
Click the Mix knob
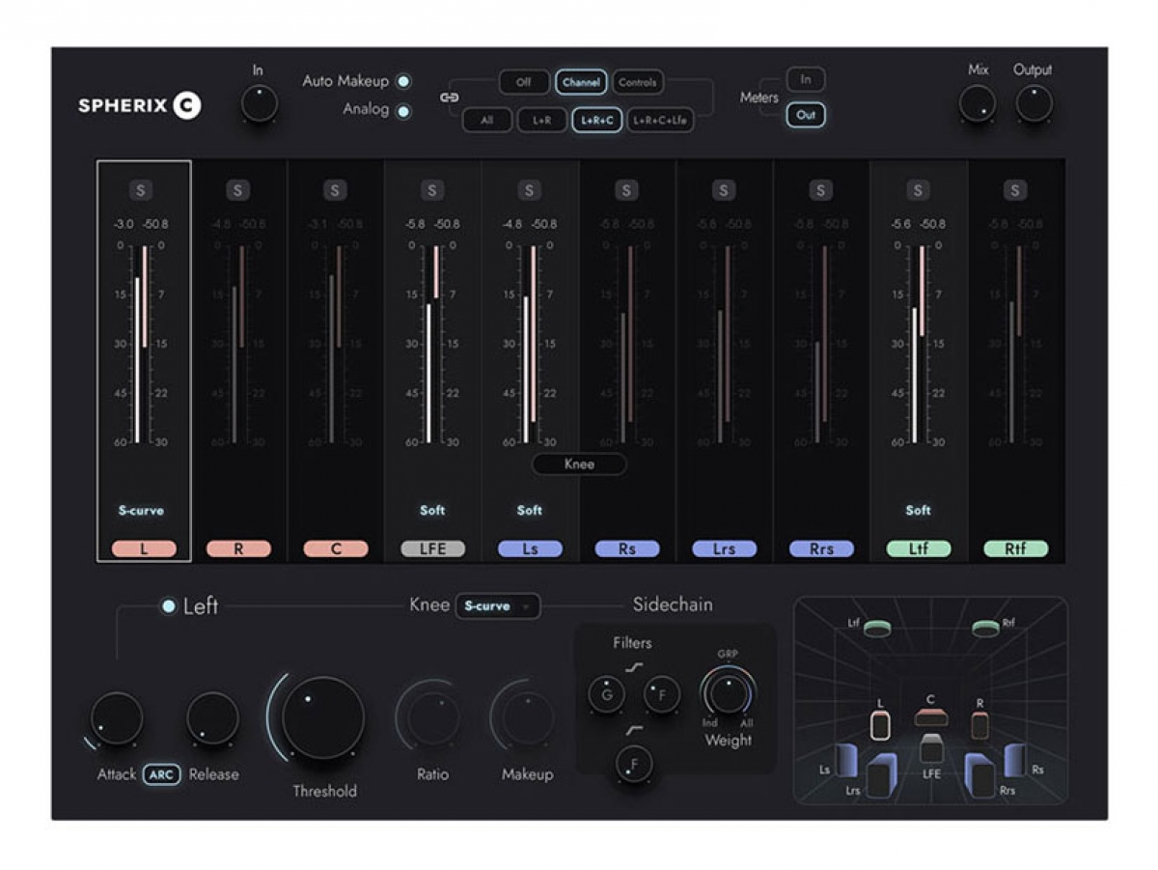click(978, 103)
